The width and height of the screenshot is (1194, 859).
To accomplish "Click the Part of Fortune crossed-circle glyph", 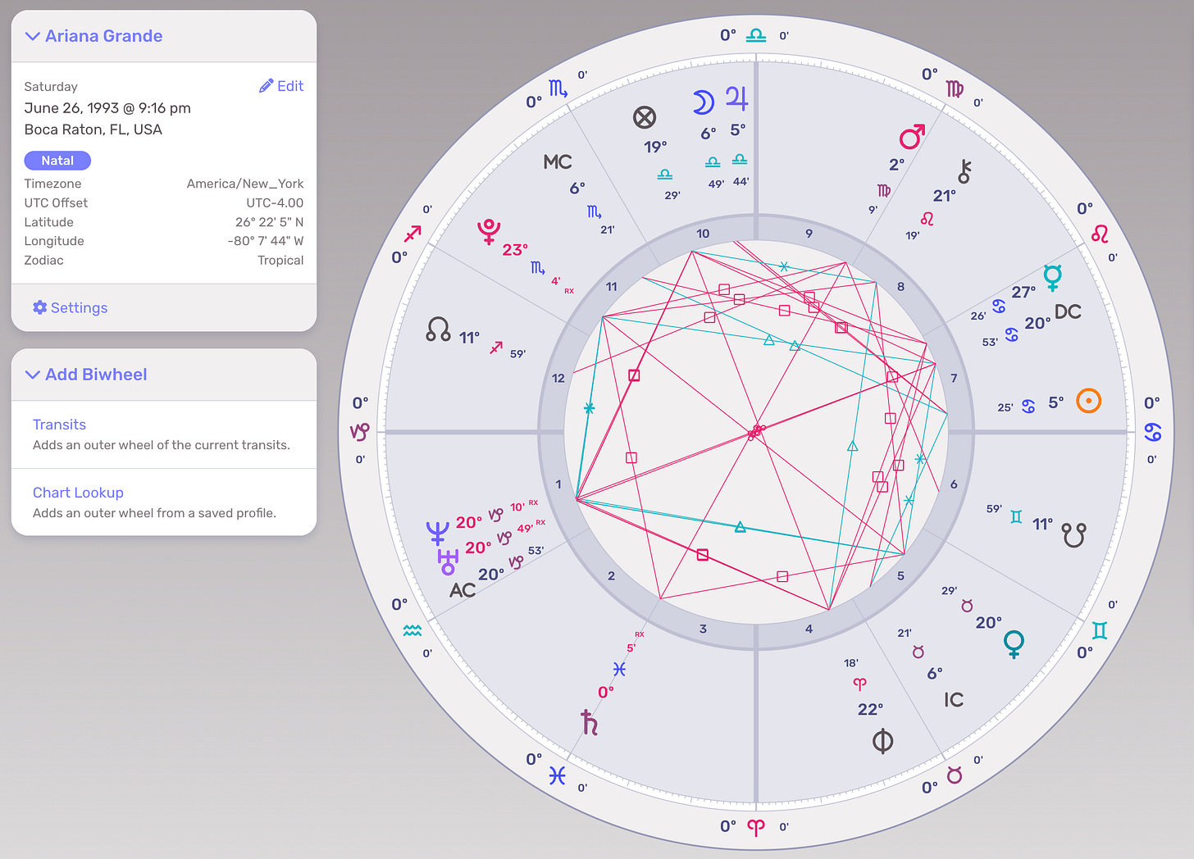I will tap(645, 117).
